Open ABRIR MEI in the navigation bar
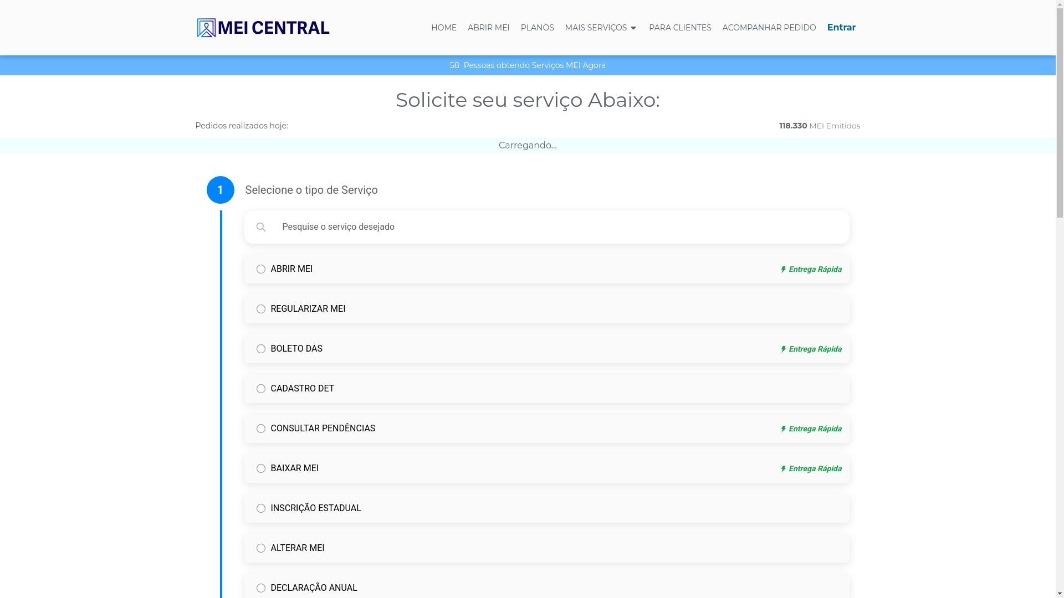The image size is (1064, 598). click(489, 28)
